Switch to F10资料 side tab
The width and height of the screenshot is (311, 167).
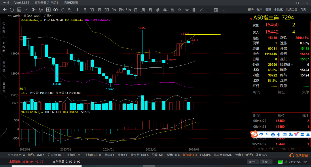4,86
